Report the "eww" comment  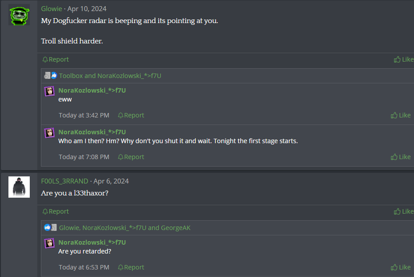coord(131,115)
